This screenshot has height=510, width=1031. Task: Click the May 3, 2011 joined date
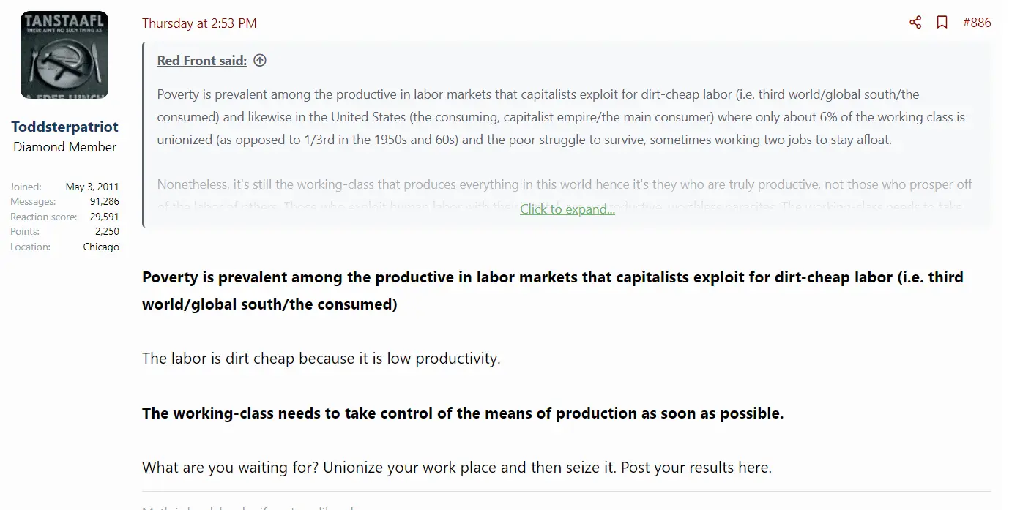(92, 187)
